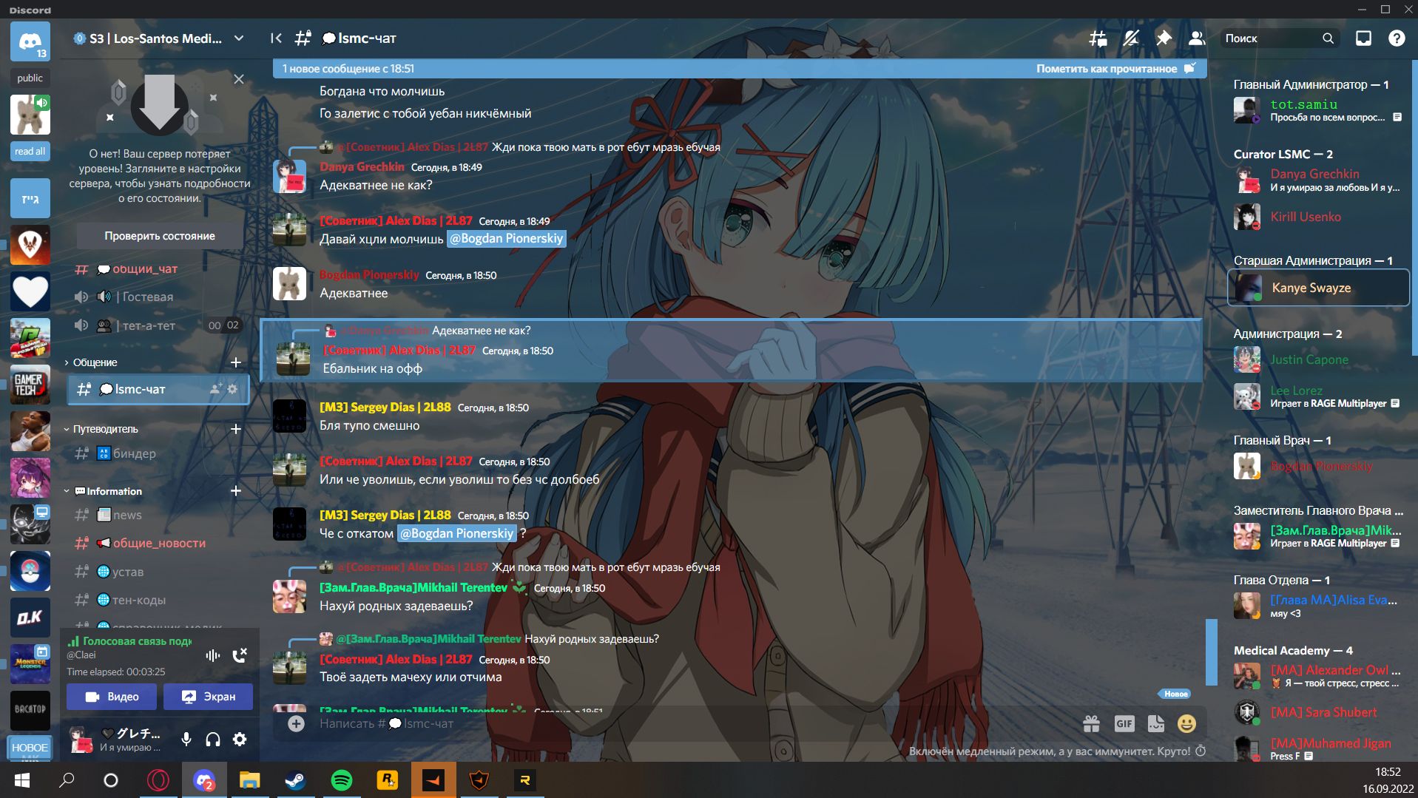Open emoji picker
The width and height of the screenshot is (1418, 798).
pyautogui.click(x=1186, y=723)
